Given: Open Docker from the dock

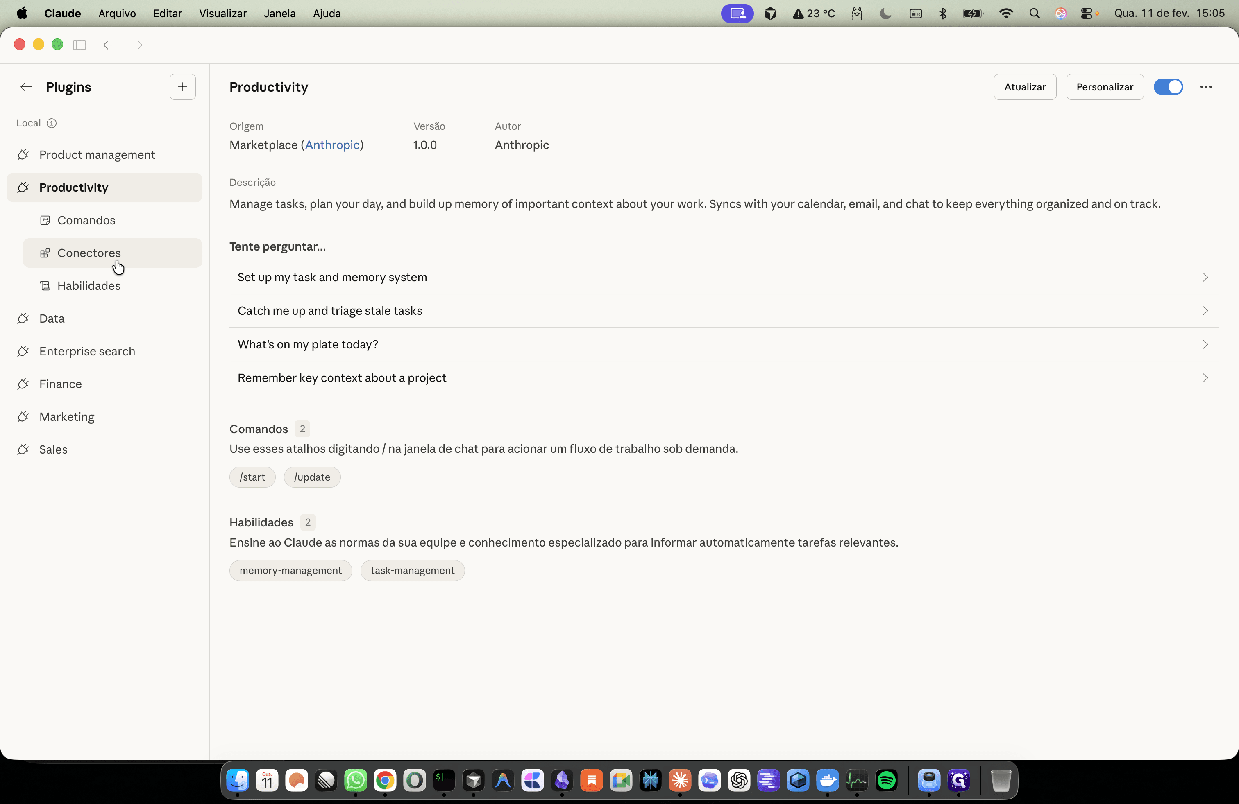Looking at the screenshot, I should coord(828,780).
